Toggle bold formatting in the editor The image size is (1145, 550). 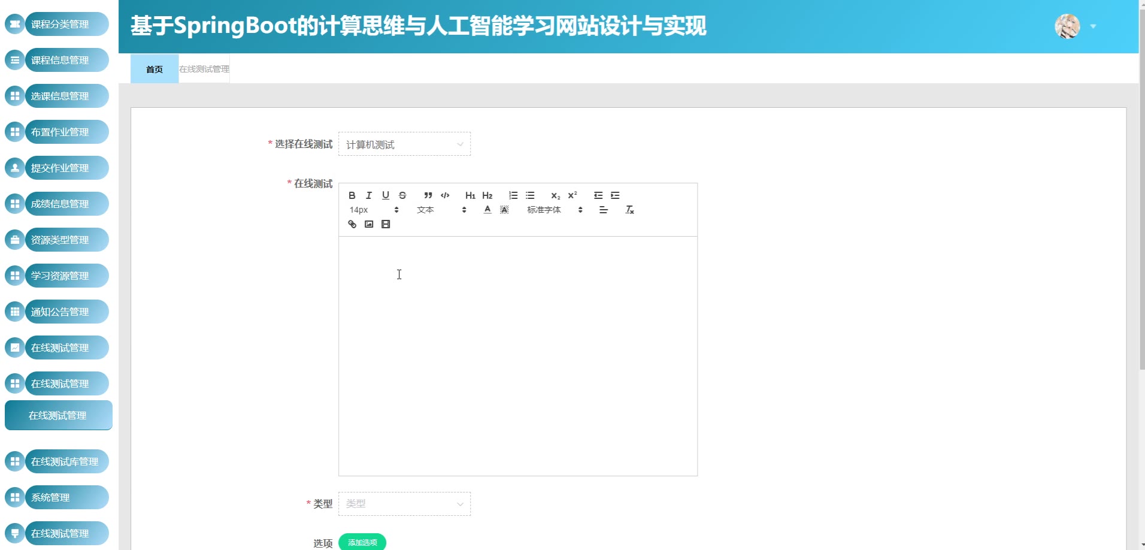click(x=352, y=195)
